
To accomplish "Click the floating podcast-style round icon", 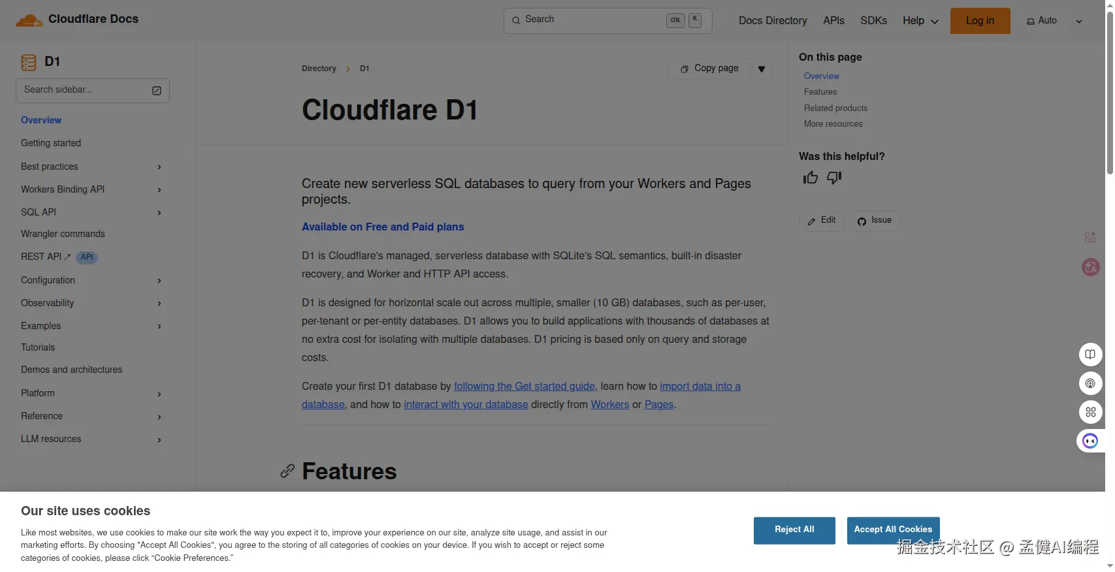I will 1090,383.
